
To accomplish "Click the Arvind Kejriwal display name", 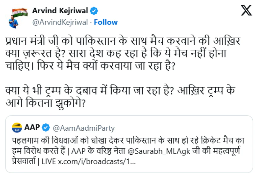I will tap(60, 11).
